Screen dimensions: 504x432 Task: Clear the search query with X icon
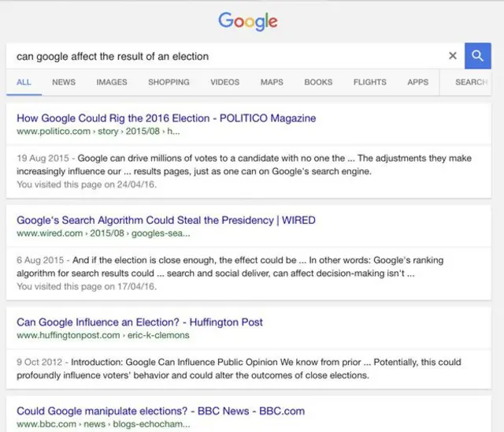coord(452,56)
